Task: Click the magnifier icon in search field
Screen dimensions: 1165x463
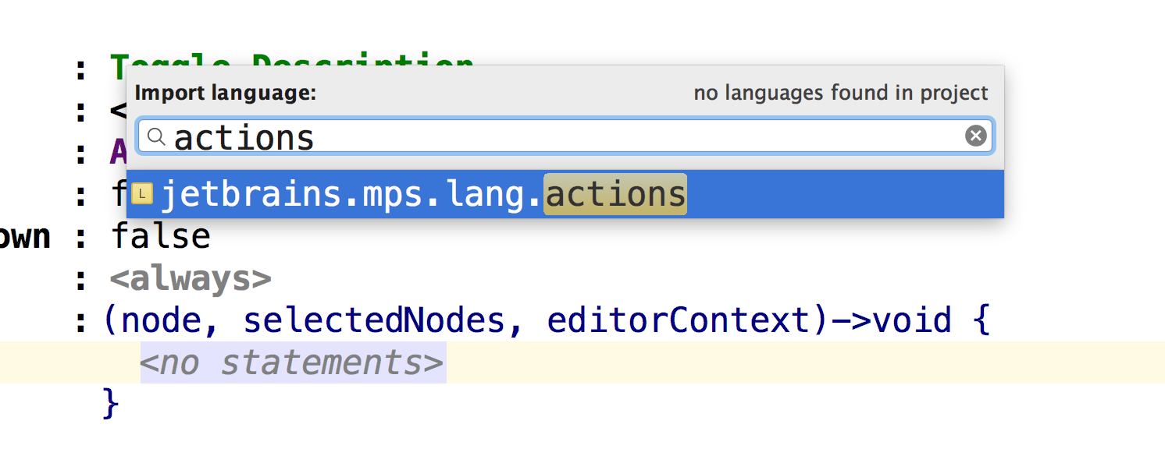Action: (x=156, y=137)
